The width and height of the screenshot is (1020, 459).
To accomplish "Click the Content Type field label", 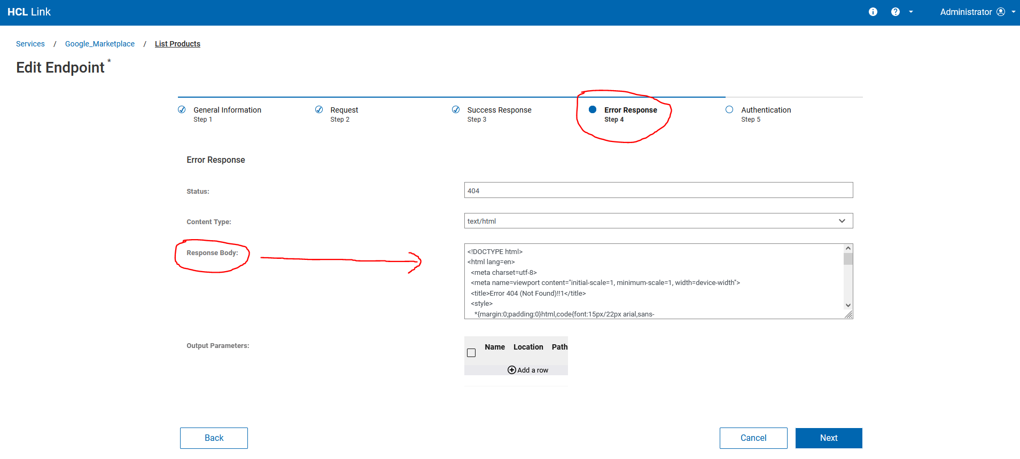I will 209,221.
